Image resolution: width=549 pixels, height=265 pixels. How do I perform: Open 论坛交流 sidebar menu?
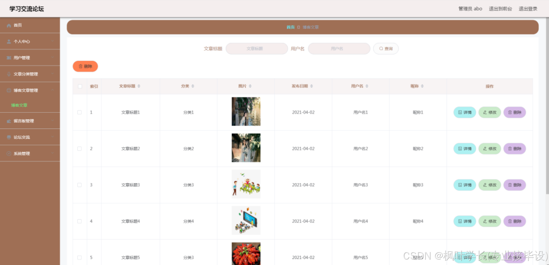[x=30, y=137]
